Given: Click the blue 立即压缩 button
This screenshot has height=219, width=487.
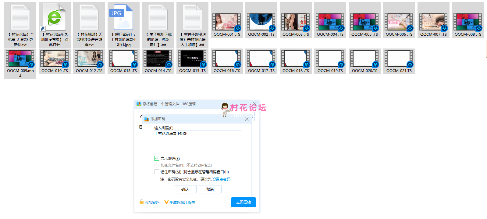Looking at the screenshot, I should (243, 202).
